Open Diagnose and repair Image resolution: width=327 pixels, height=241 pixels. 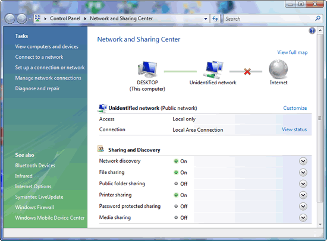point(37,88)
